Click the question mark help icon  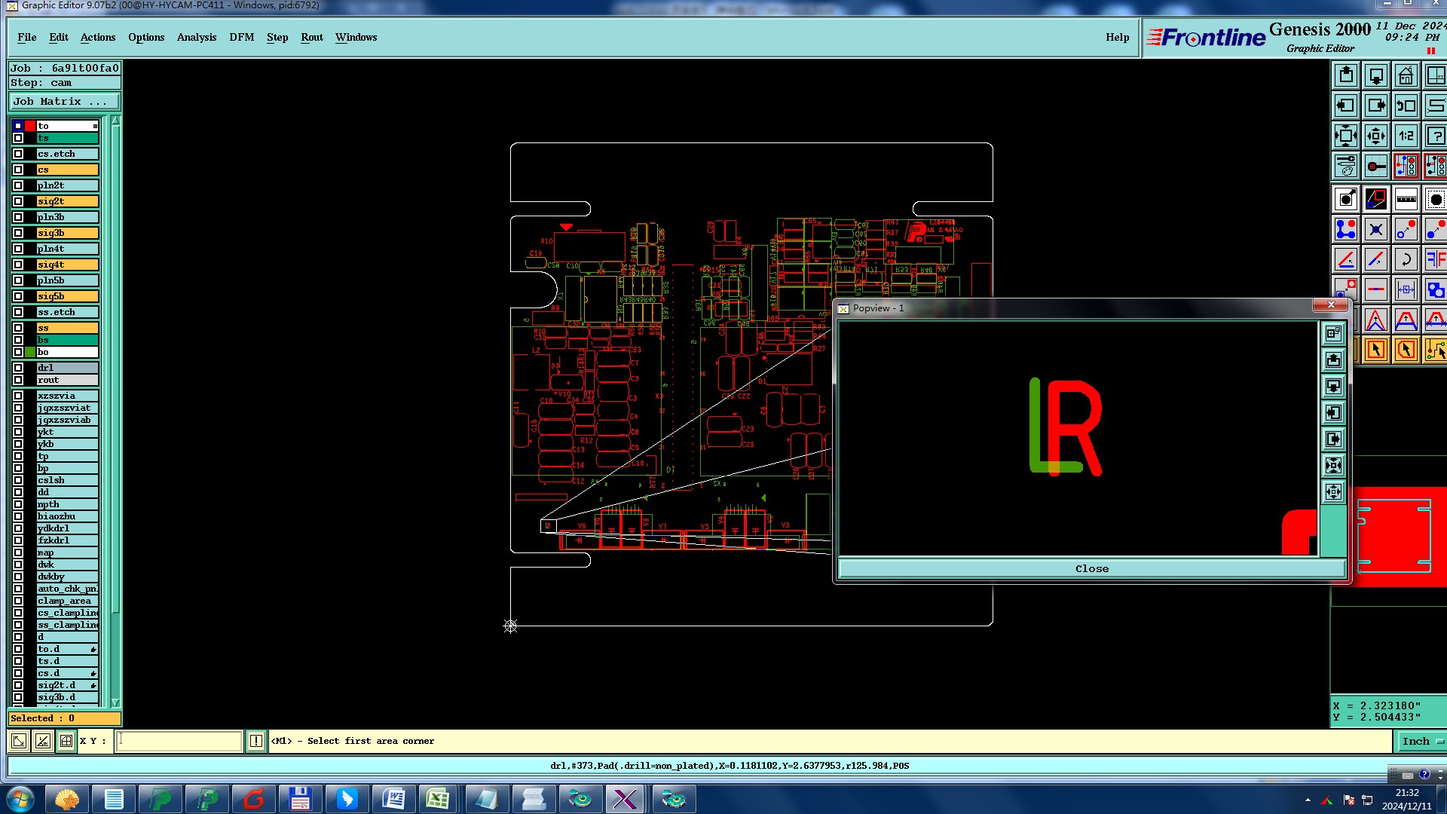1435,136
